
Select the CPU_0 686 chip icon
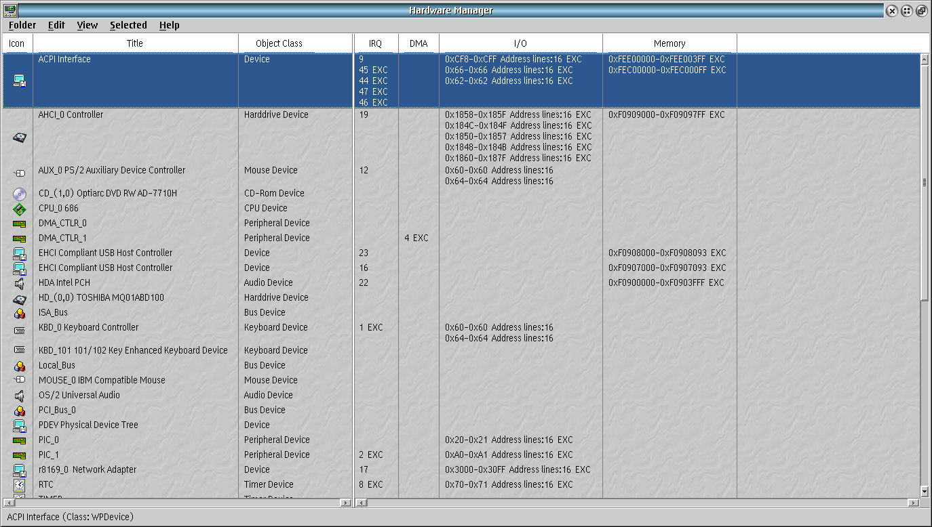19,209
